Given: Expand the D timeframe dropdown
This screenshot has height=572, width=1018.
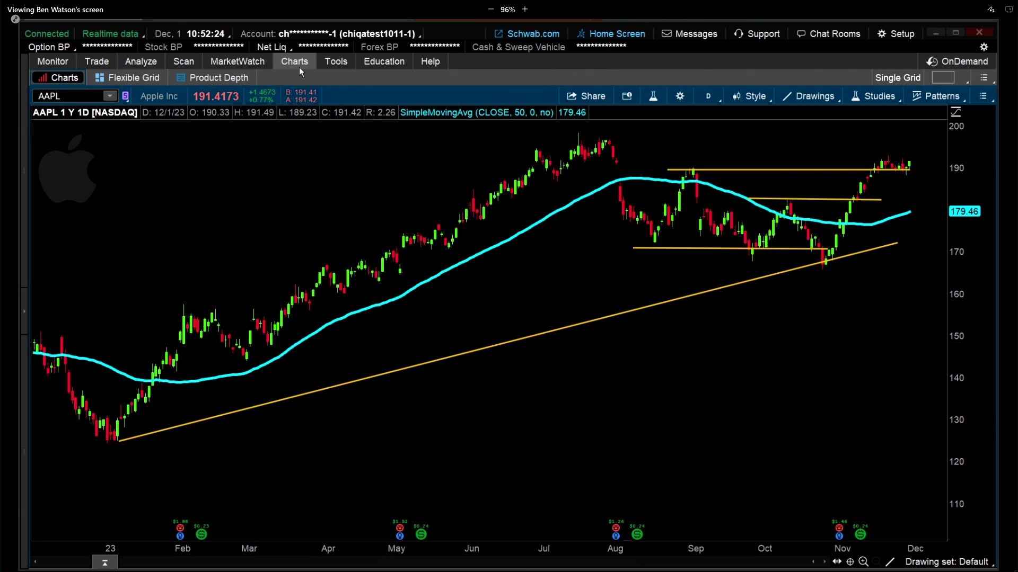Looking at the screenshot, I should (709, 96).
